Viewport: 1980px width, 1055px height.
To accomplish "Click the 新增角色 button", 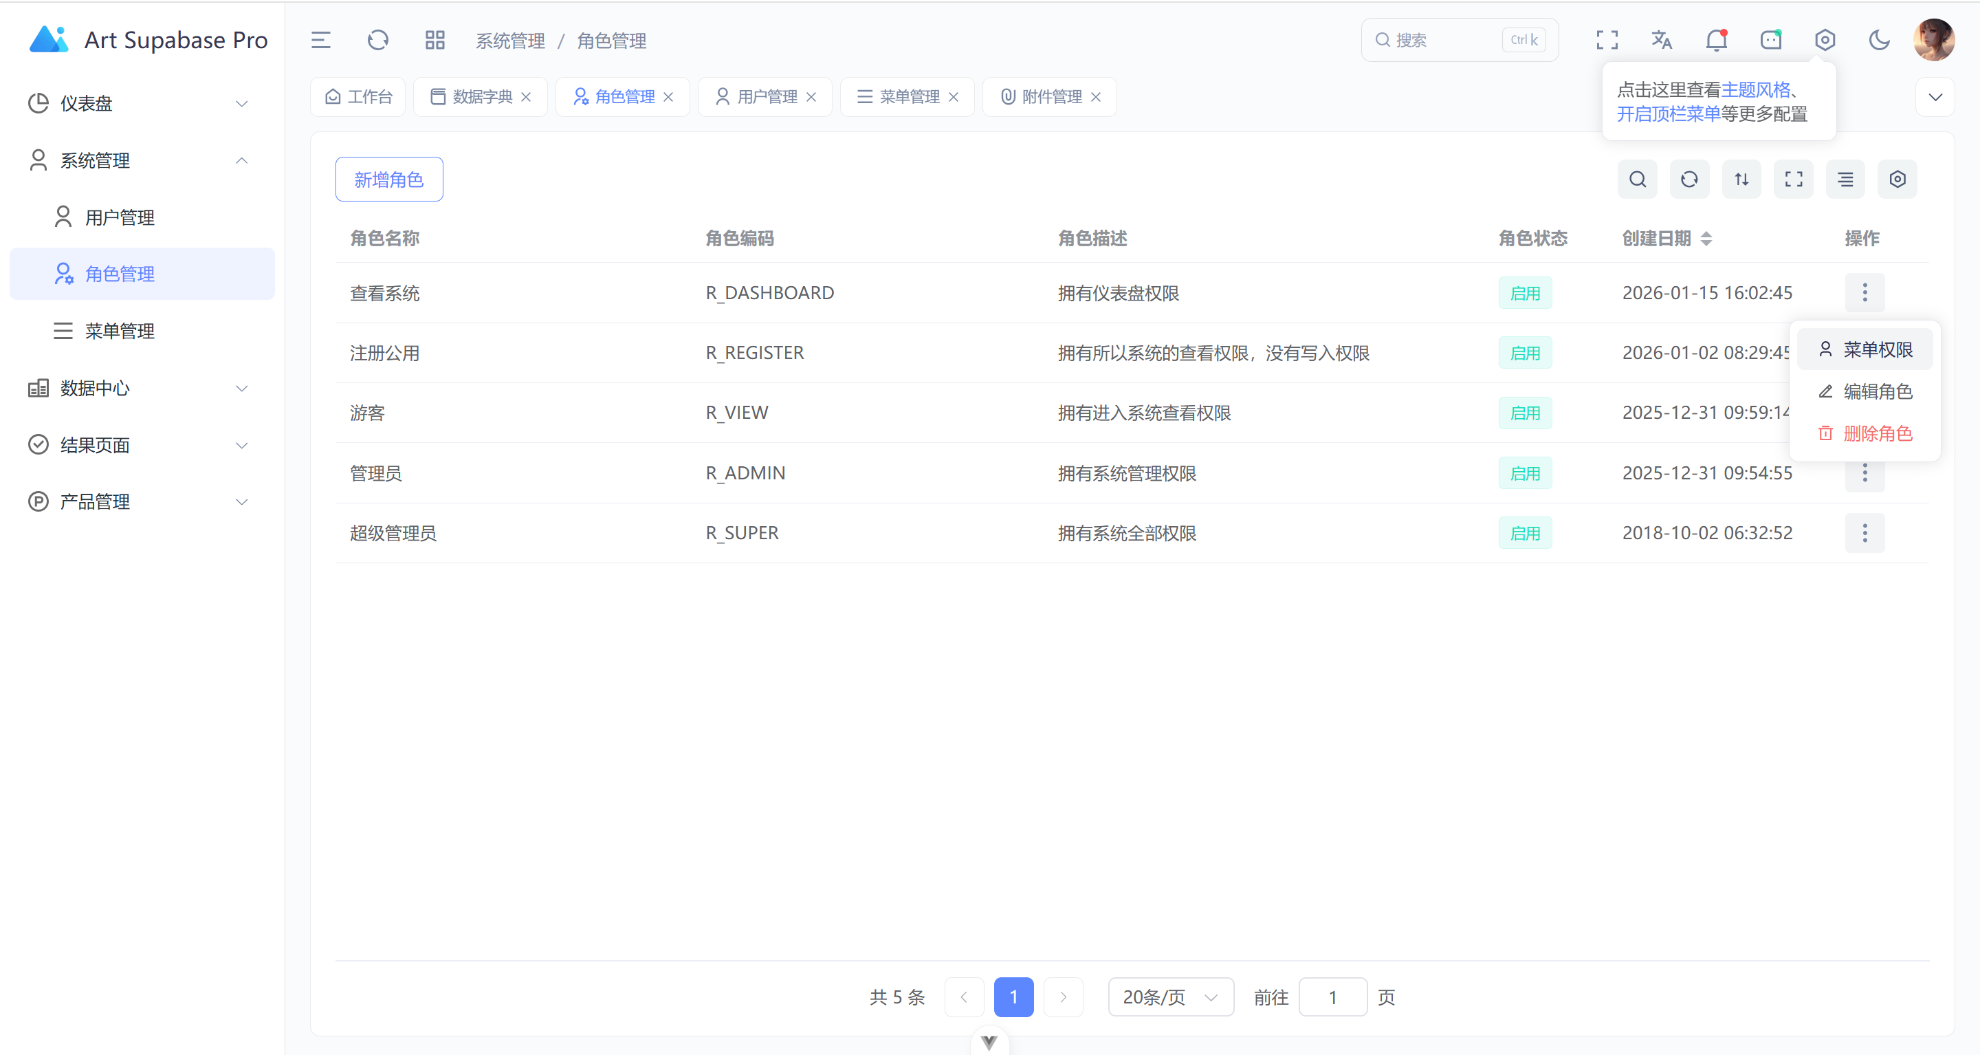I will tap(389, 178).
